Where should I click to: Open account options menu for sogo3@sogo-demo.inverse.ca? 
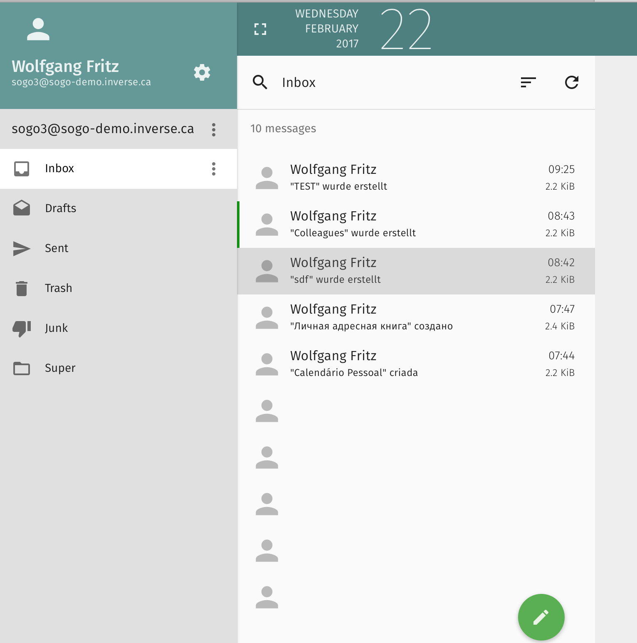pos(214,129)
